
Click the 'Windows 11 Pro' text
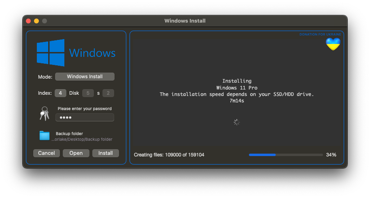point(237,88)
